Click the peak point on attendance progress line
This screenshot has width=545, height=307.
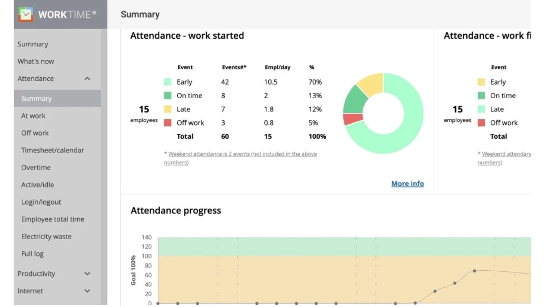(x=475, y=271)
